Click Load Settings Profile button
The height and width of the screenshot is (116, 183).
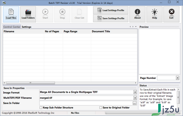click(x=111, y=10)
